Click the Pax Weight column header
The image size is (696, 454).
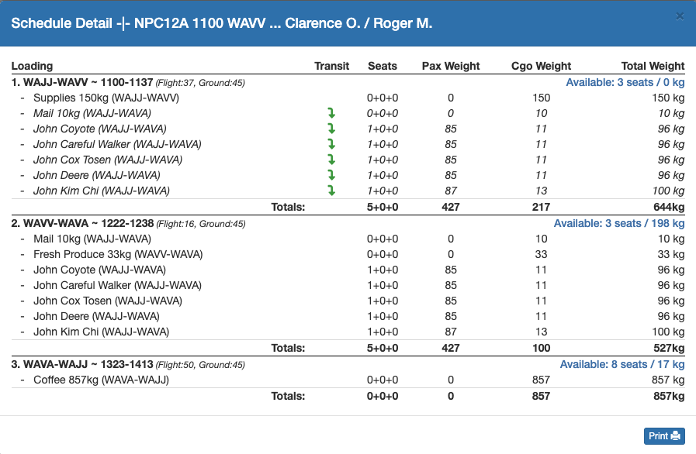coord(451,66)
